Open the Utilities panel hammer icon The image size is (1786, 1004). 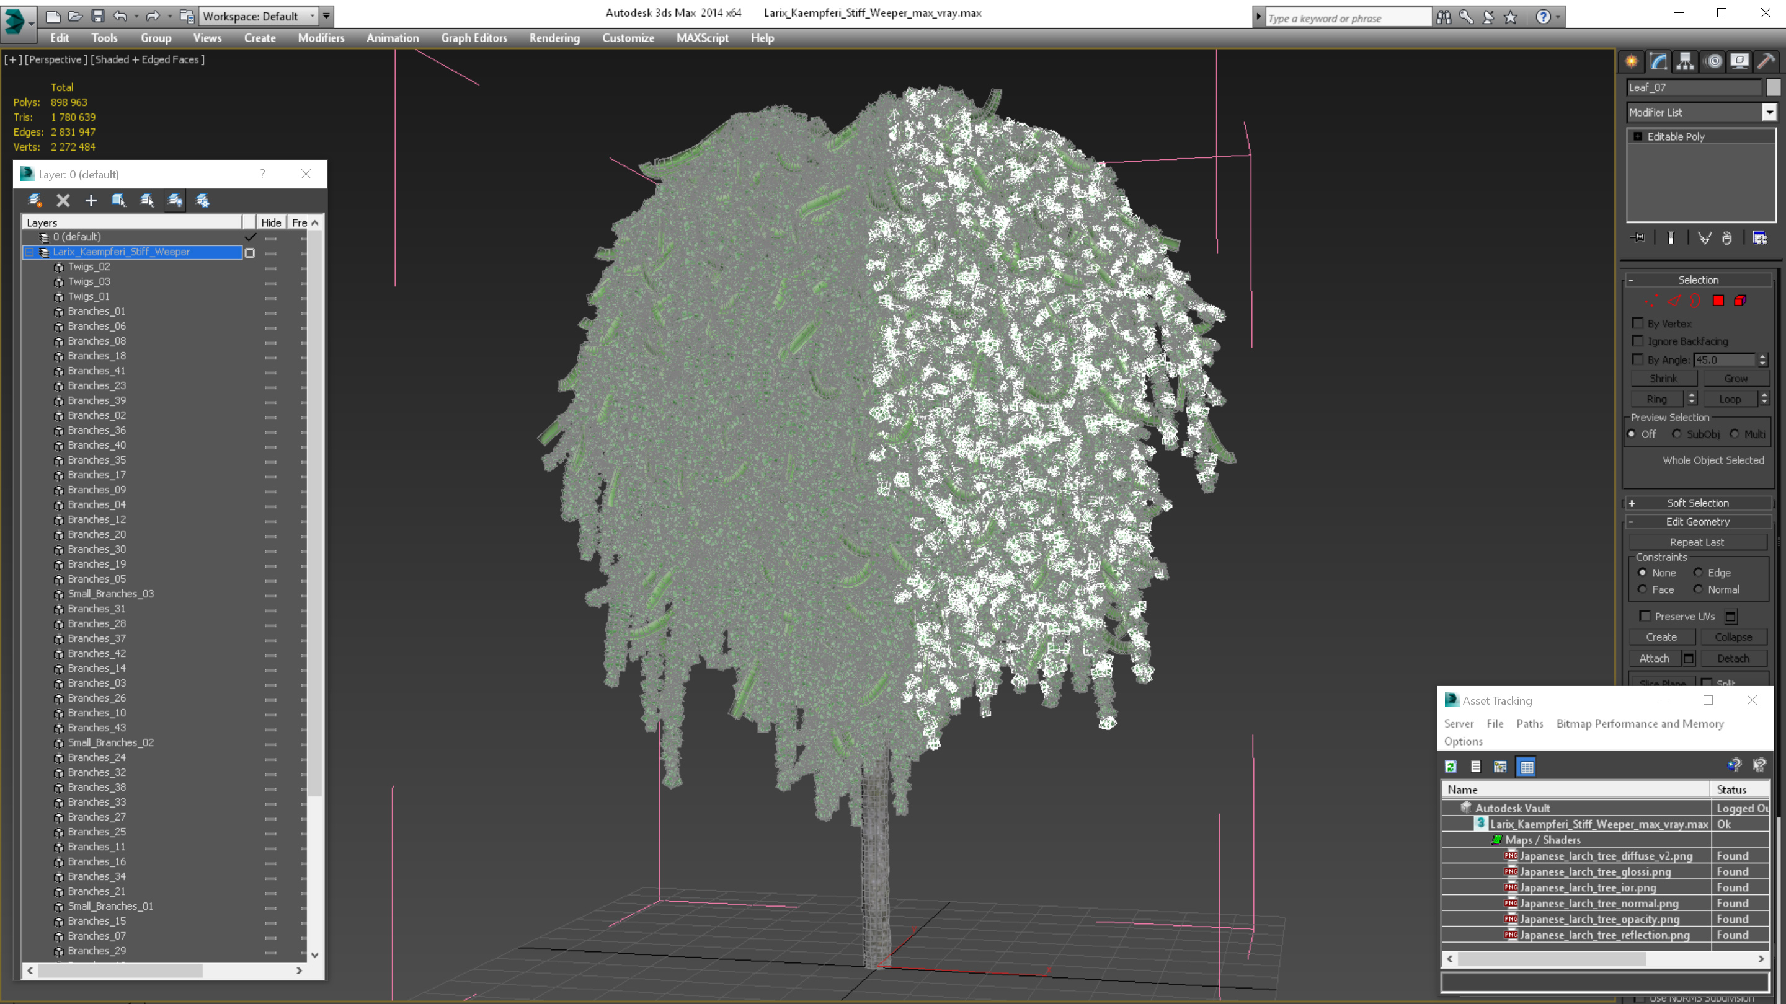tap(1766, 62)
